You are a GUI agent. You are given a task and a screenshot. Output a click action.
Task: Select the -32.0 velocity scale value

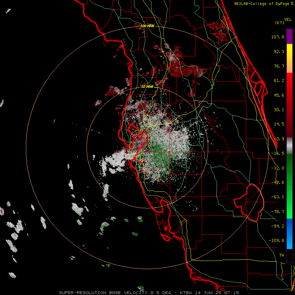(x=278, y=168)
